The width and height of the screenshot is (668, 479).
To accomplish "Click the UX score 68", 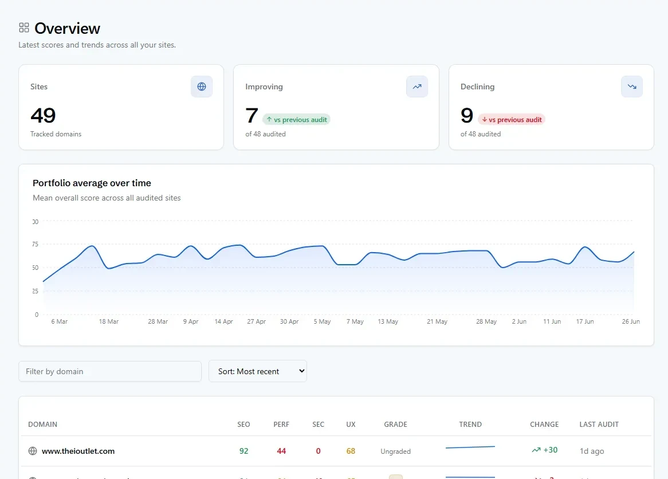I will coord(351,451).
